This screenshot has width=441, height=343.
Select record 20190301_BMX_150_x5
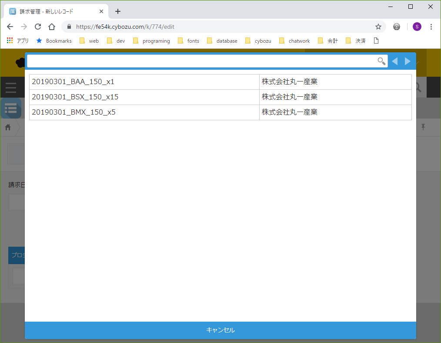(74, 112)
